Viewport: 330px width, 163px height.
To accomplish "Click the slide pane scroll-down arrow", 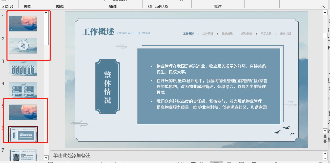I will point(46,158).
